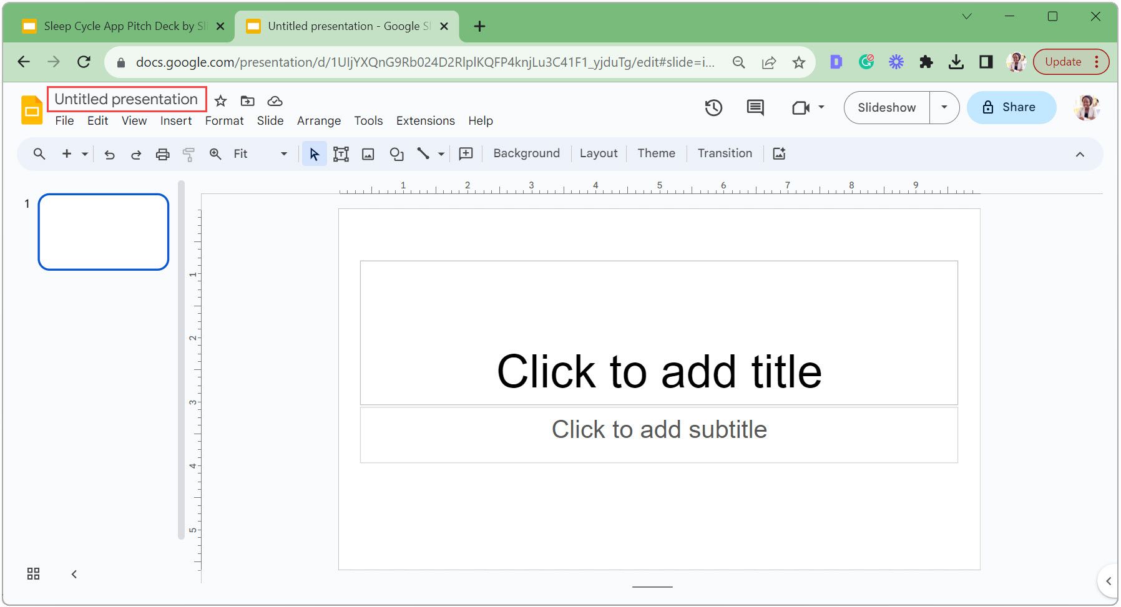Image resolution: width=1121 pixels, height=607 pixels.
Task: Star the untitled presentation
Action: click(220, 101)
